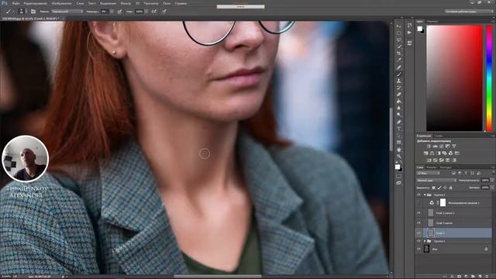Pick a color in the red color field
Screen dimensions: 496x279
[454, 78]
